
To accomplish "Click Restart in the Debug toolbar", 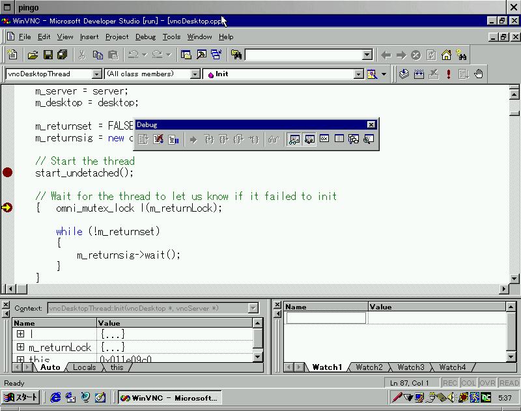I will pos(143,139).
